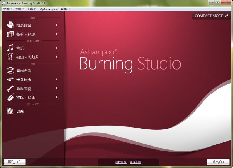Click the 刻录数据 folder icon
Viewport: 233px width, 168px height.
pyautogui.click(x=10, y=25)
